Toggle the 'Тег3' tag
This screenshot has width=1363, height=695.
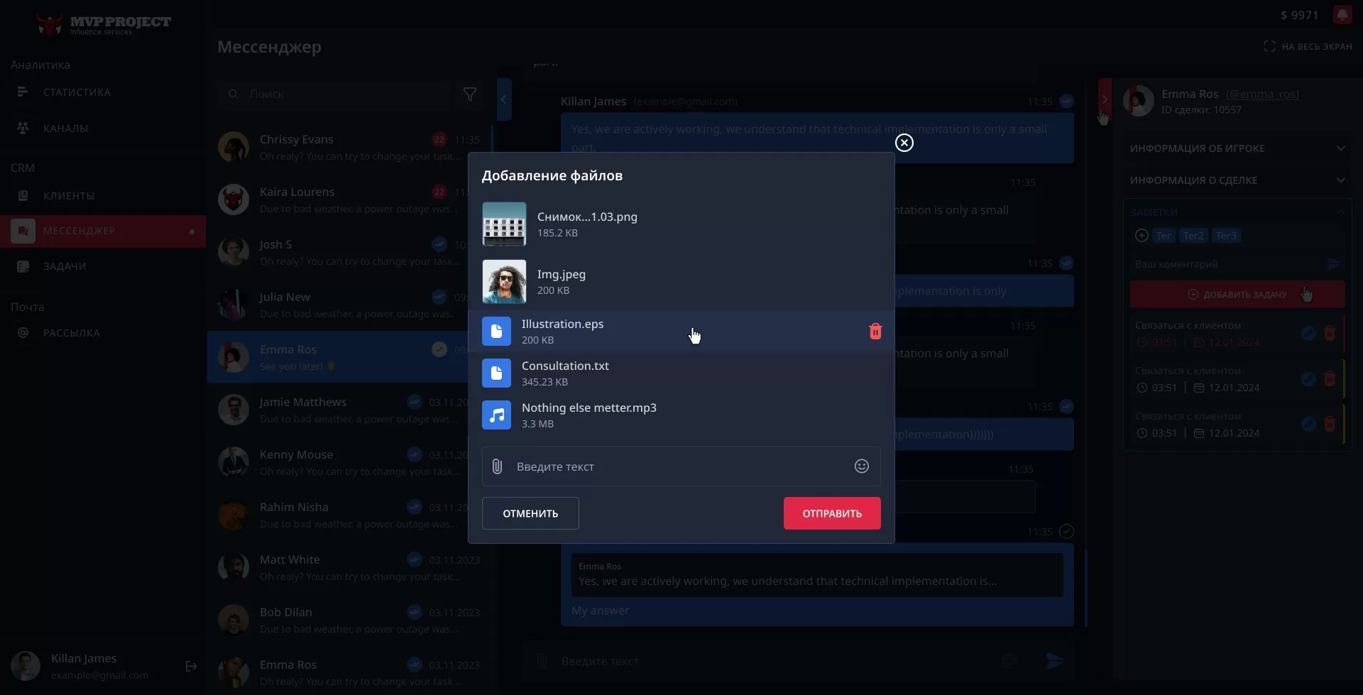click(x=1227, y=235)
